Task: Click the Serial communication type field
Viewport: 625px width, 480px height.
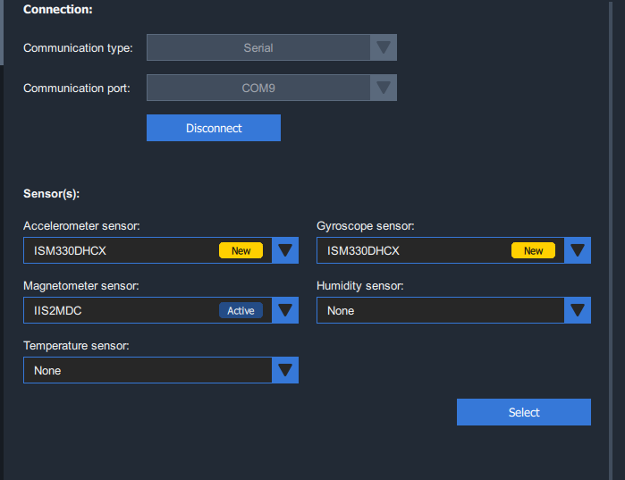Action: (x=258, y=47)
